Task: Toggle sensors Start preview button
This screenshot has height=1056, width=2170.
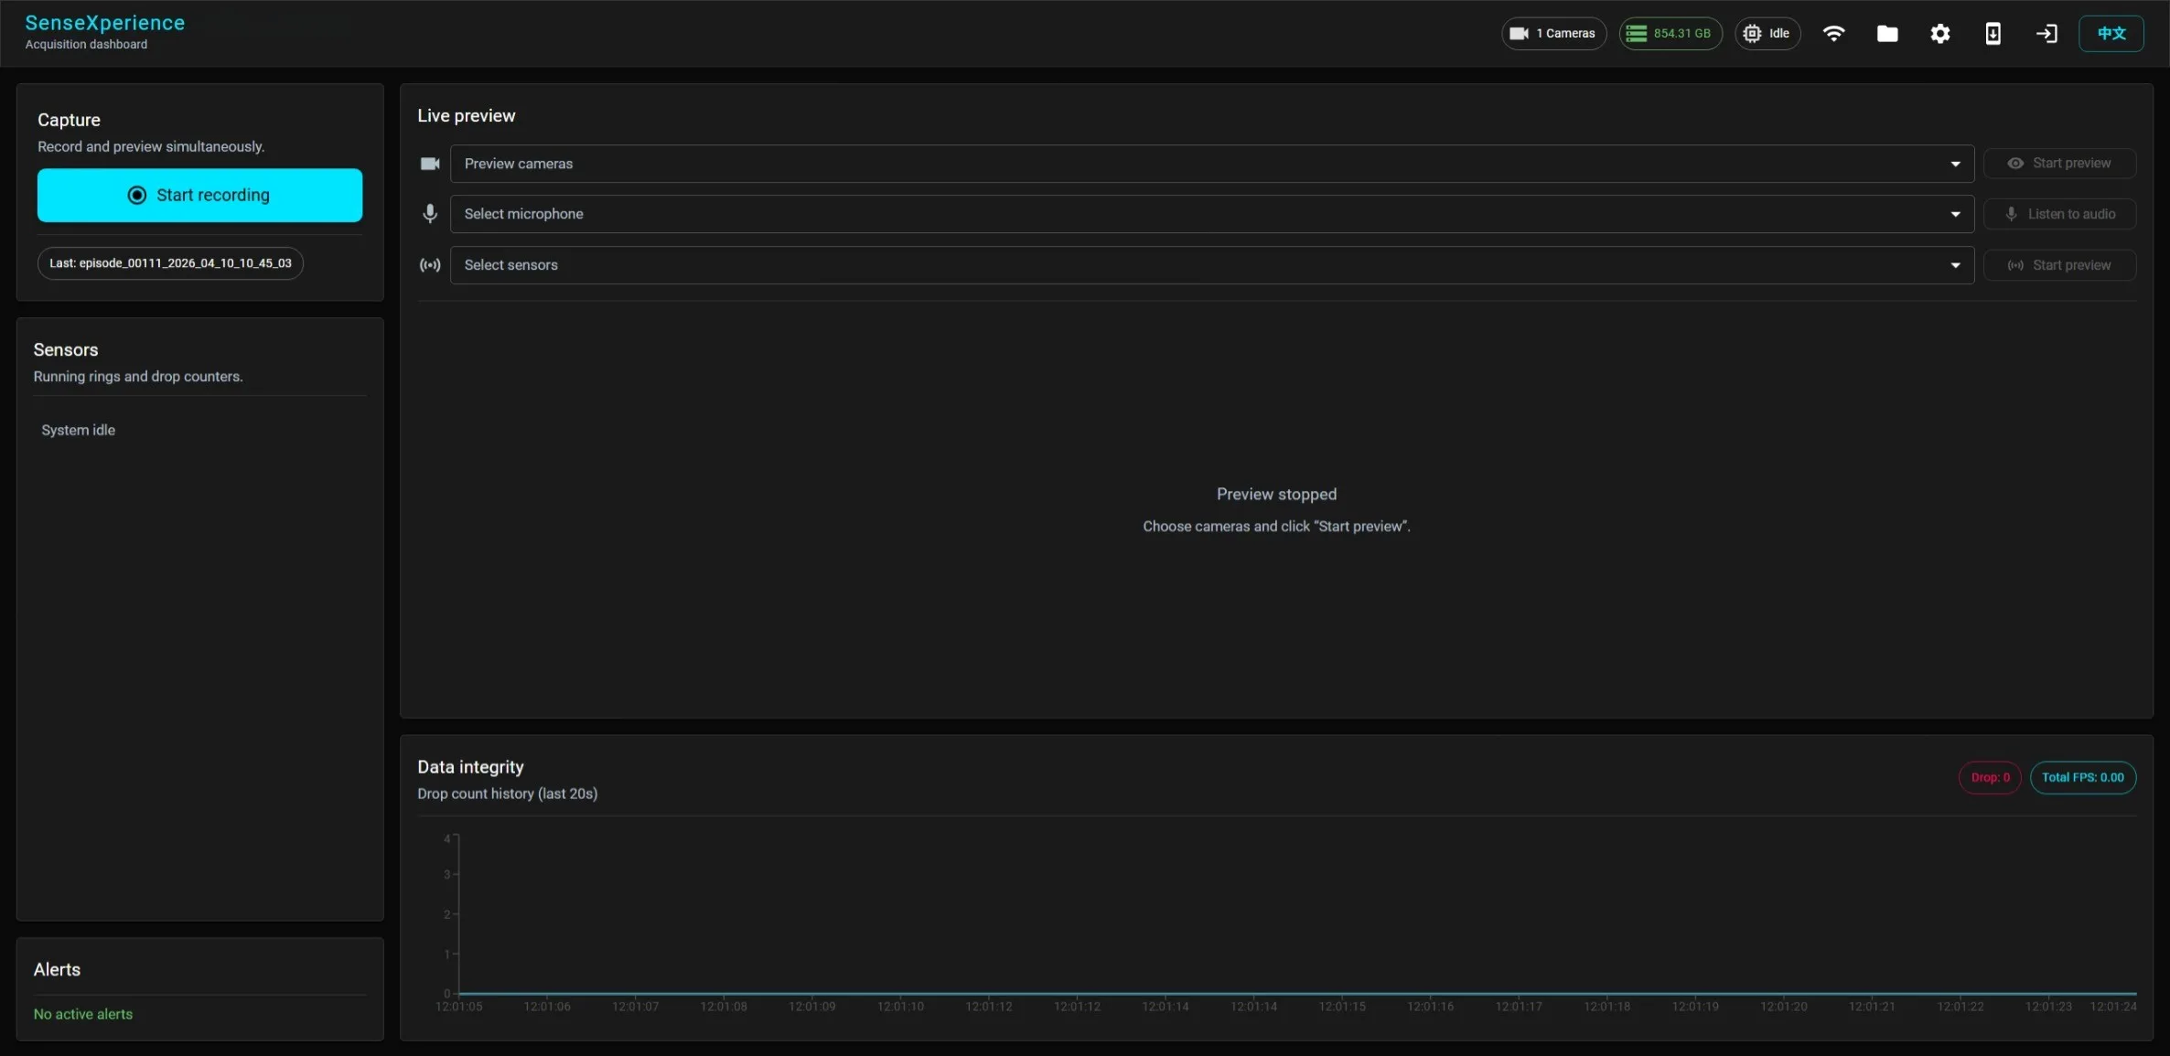Action: [x=2059, y=265]
